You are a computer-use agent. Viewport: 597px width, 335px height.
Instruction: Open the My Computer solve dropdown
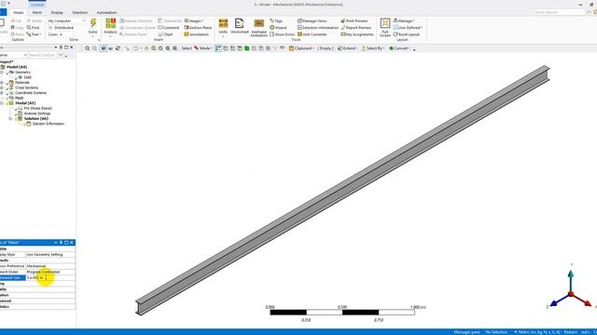point(66,20)
